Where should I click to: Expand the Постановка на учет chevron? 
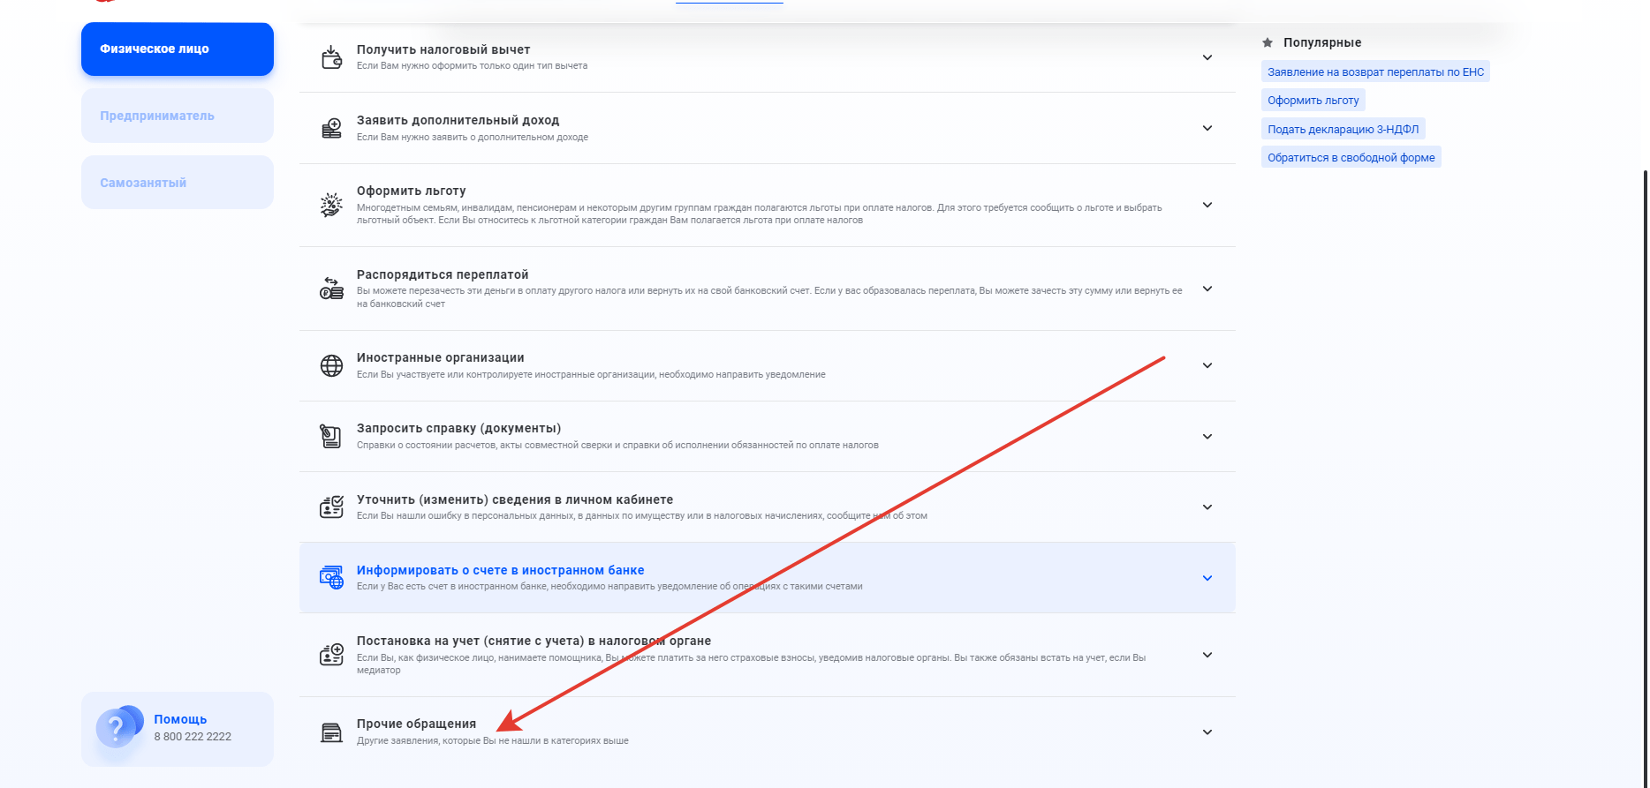tap(1207, 655)
